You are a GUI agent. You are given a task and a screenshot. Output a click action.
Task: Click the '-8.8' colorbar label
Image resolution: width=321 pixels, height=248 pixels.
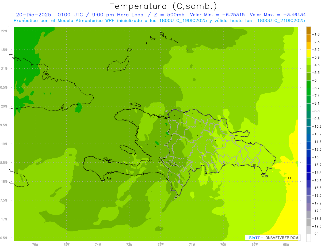(x=316, y=111)
